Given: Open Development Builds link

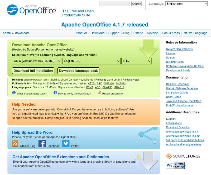Looking at the screenshot, I should click(x=178, y=70).
